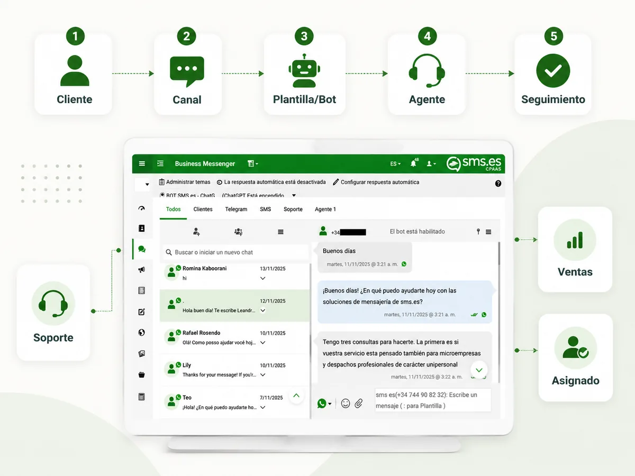The height and width of the screenshot is (476, 635).
Task: Click the read double-check on the blue message
Action: tap(474, 315)
